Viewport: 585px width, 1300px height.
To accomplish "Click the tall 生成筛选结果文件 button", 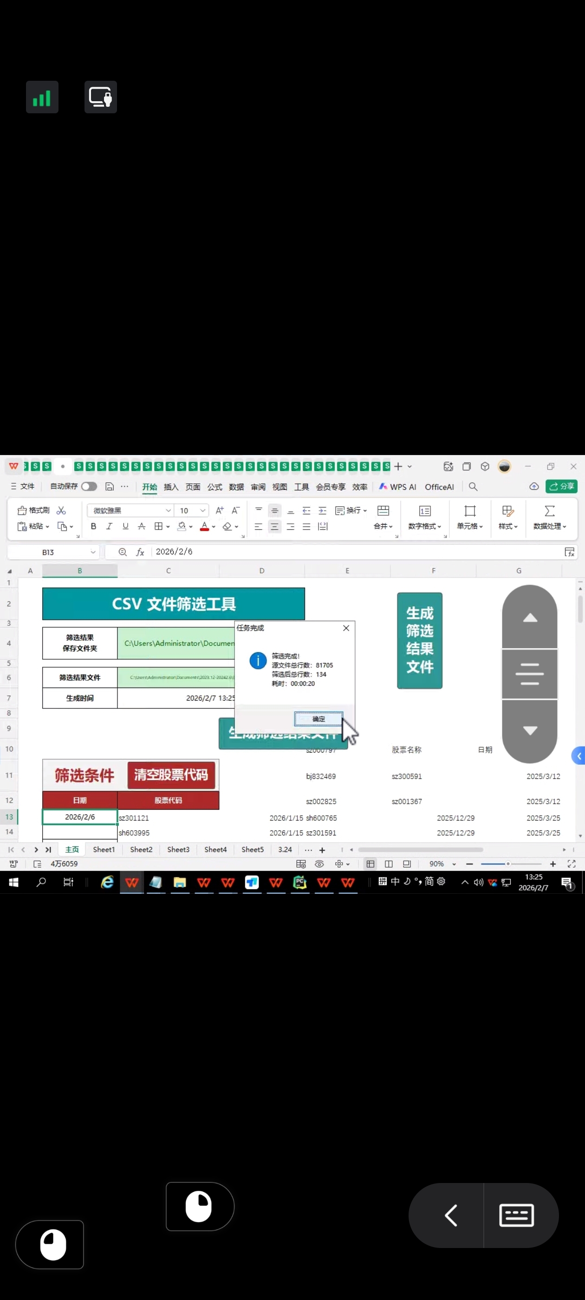I will click(x=419, y=640).
